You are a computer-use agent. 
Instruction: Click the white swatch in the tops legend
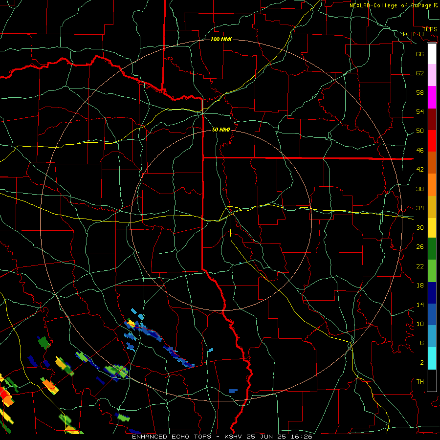click(x=432, y=54)
